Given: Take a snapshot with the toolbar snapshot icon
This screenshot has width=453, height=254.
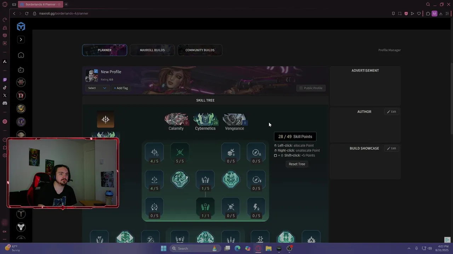Looking at the screenshot, I should coord(400,13).
